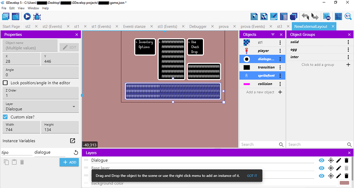Uncheck the Custom size checkbox

5,117
